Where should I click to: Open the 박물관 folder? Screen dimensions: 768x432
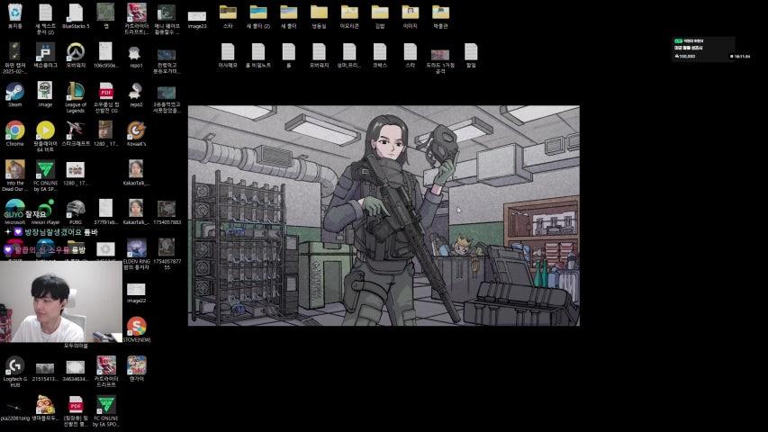(440, 15)
